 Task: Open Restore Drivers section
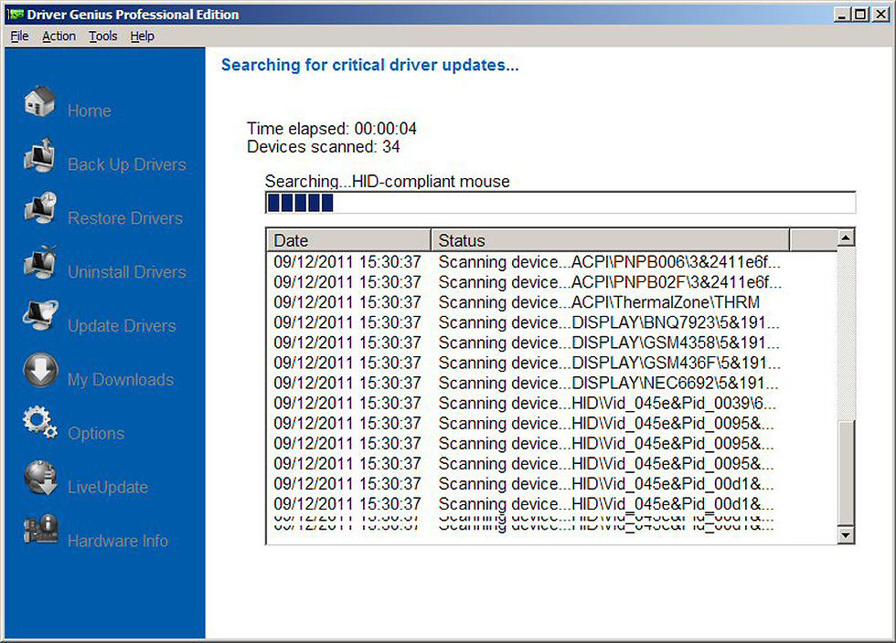tap(125, 218)
